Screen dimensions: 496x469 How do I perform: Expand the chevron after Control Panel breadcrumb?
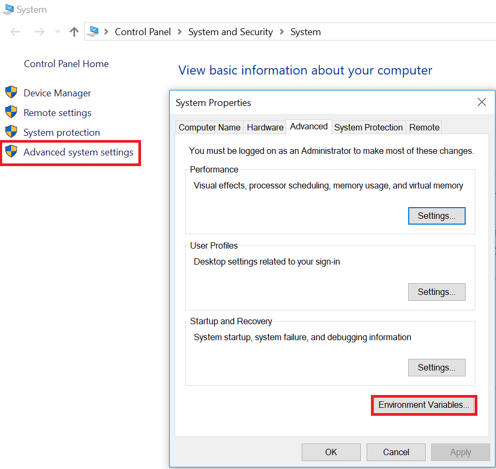pyautogui.click(x=179, y=31)
